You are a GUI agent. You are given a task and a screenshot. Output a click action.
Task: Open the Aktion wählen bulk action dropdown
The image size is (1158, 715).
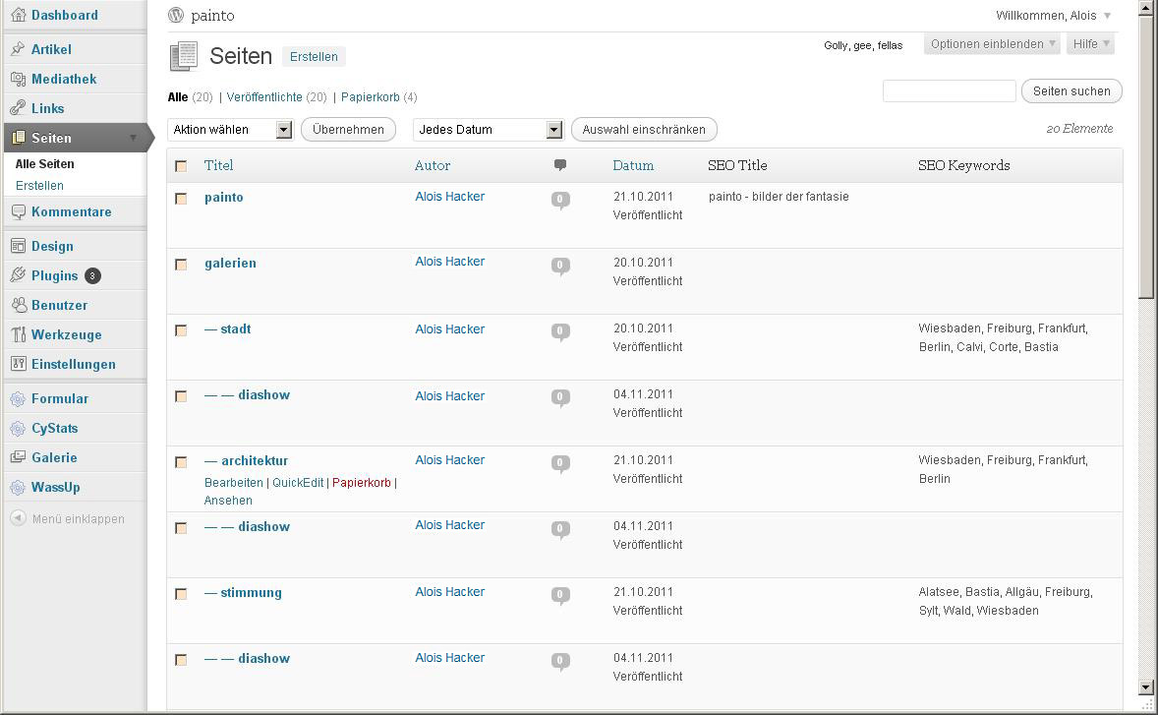230,130
